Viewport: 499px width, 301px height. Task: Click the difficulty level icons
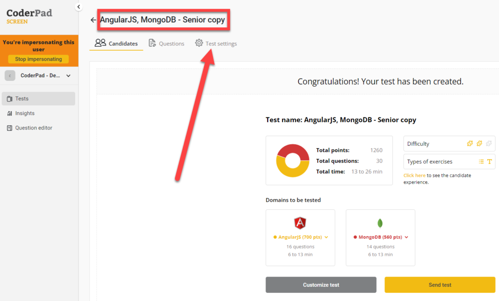coord(479,144)
